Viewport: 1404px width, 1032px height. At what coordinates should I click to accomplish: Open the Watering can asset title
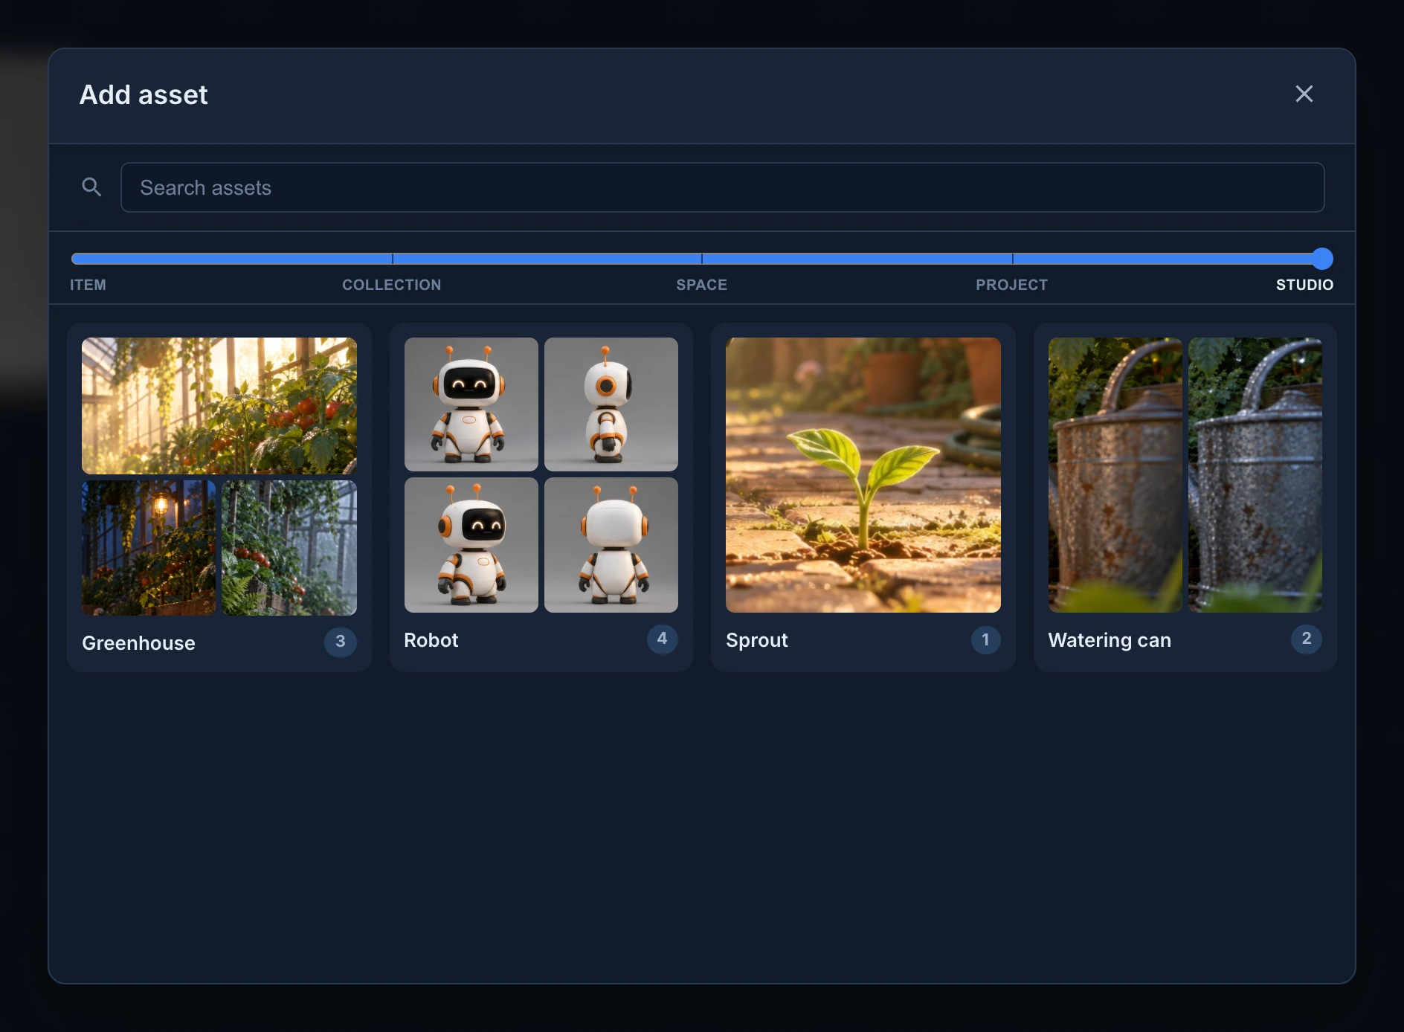click(1110, 640)
